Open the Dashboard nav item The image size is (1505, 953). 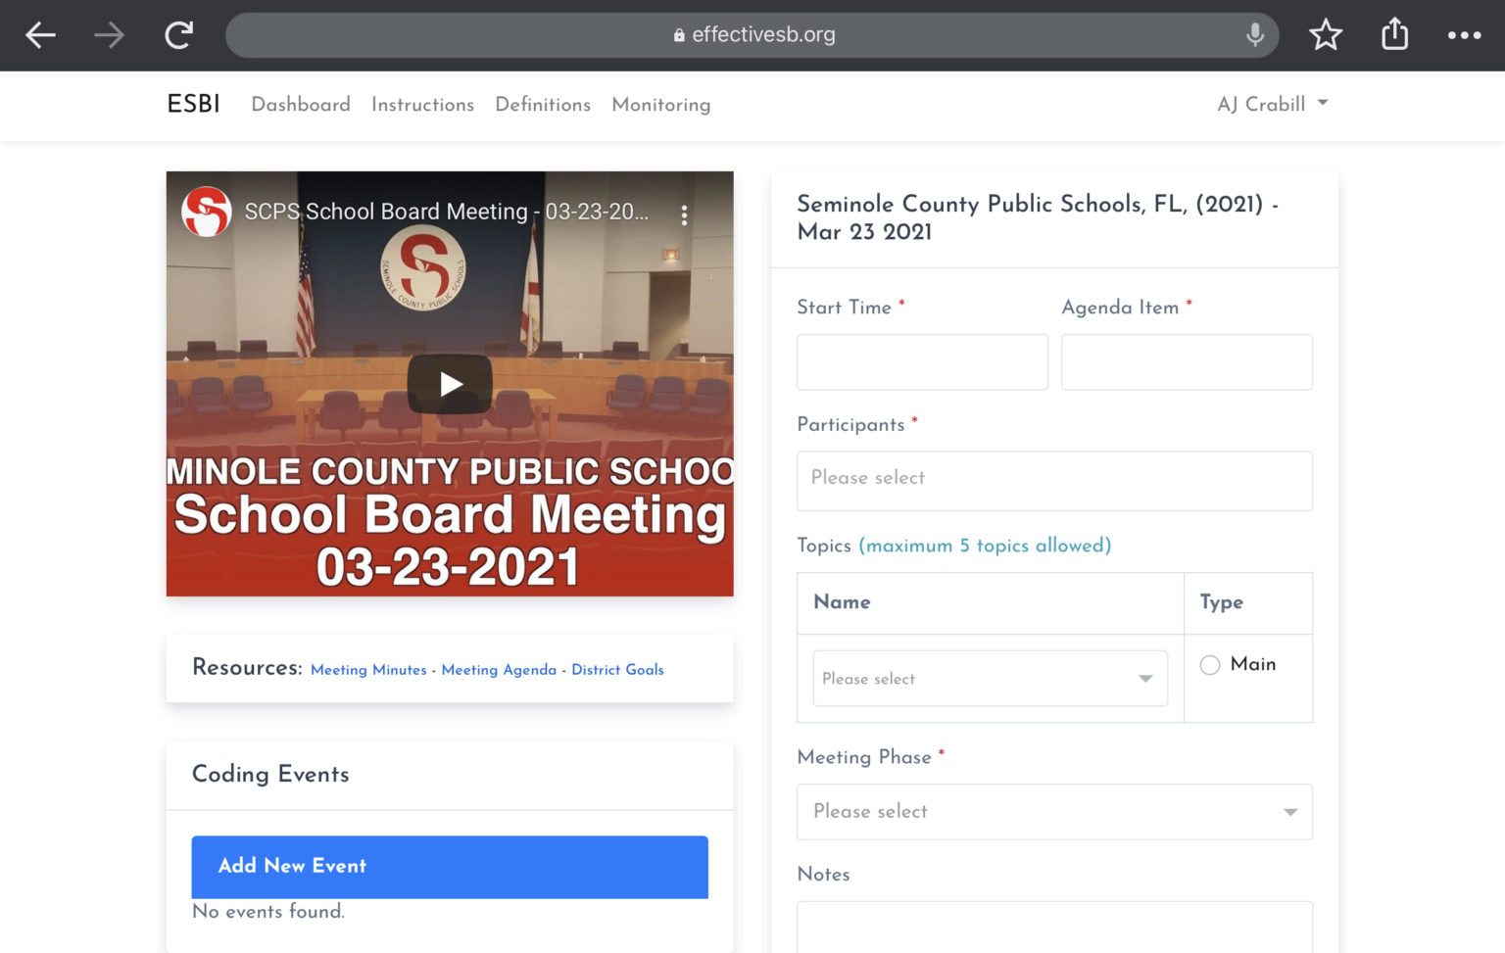point(301,104)
